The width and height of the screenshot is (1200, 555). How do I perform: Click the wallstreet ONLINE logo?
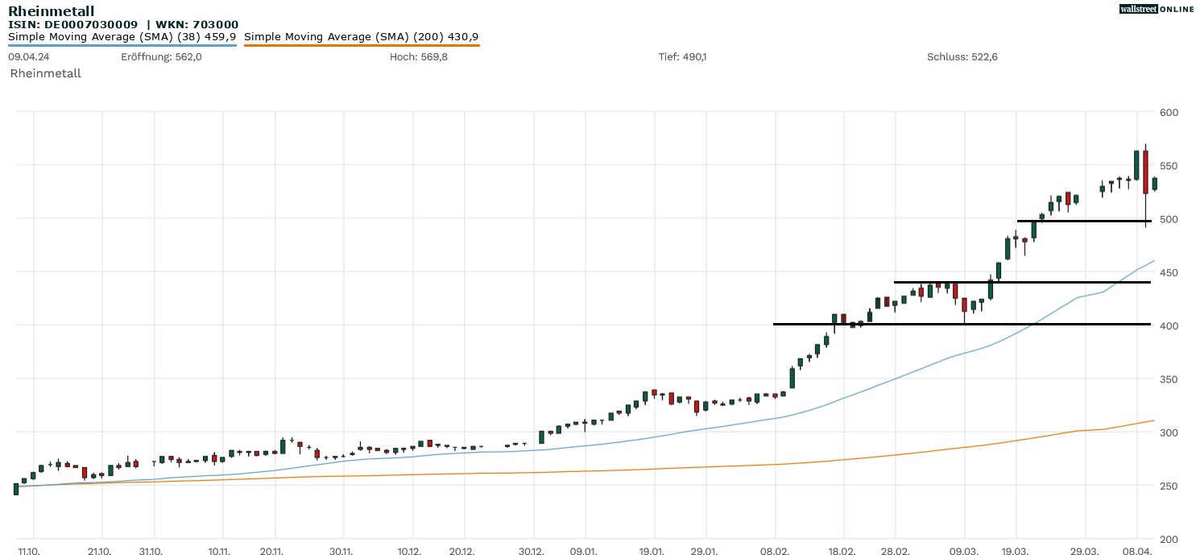click(x=1157, y=9)
